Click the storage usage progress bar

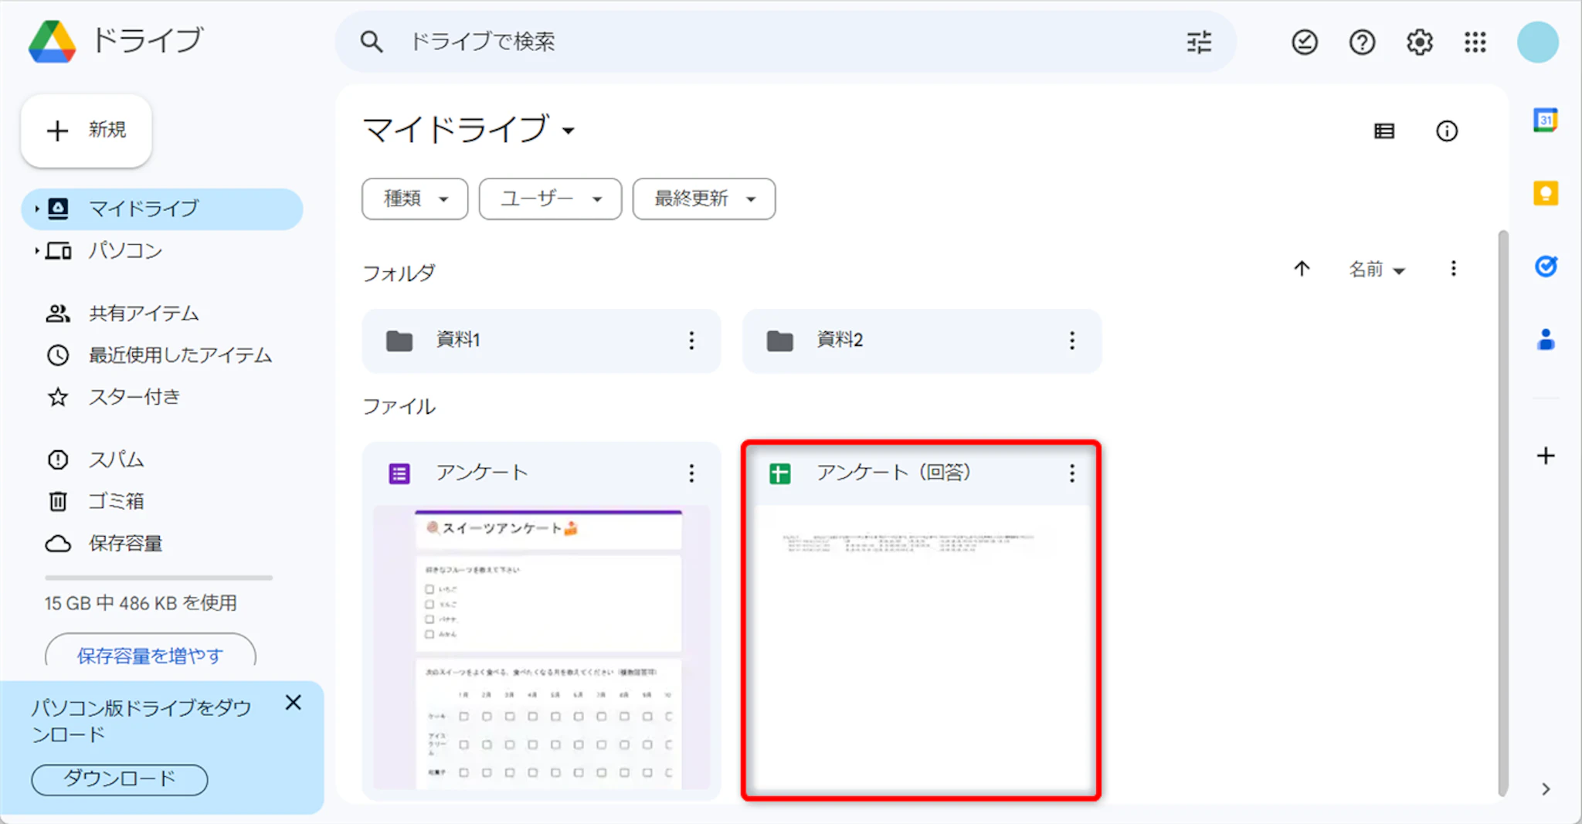pos(158,578)
